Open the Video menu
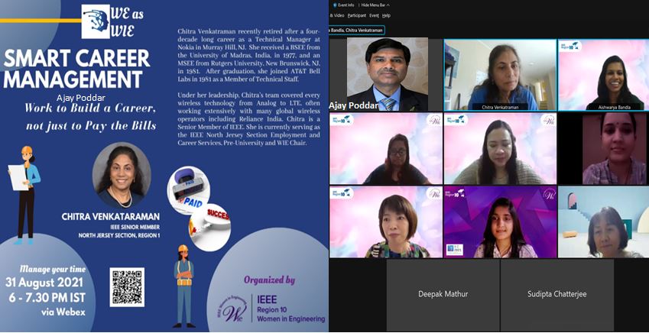 pos(336,15)
